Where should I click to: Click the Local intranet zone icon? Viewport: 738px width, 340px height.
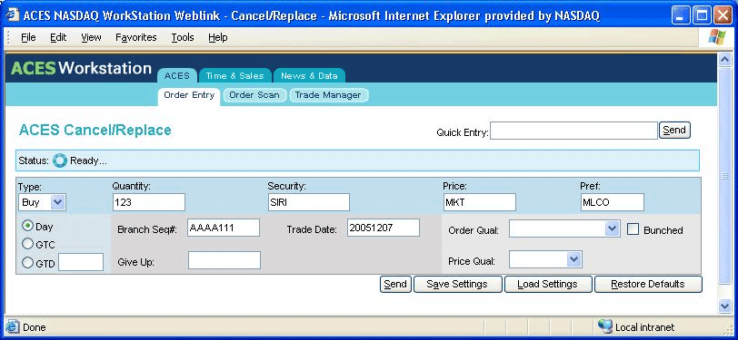604,326
